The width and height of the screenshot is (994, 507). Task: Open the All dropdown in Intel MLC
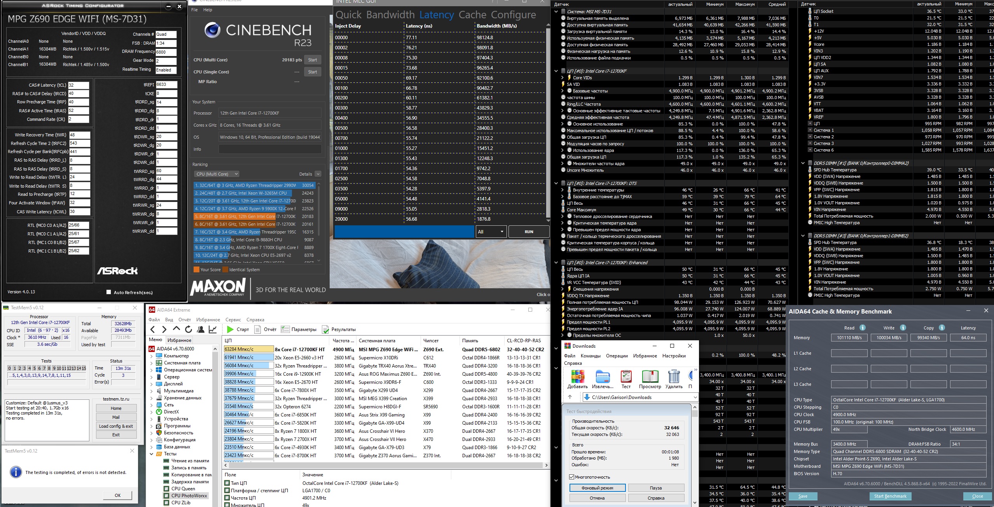click(x=491, y=232)
